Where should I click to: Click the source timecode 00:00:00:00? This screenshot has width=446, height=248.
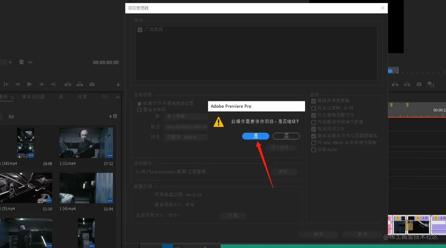(106, 63)
